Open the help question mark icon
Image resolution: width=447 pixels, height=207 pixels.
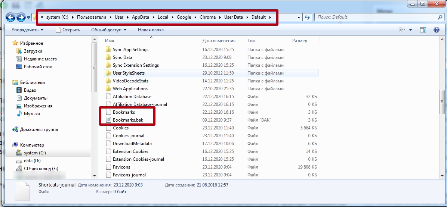pos(436,30)
